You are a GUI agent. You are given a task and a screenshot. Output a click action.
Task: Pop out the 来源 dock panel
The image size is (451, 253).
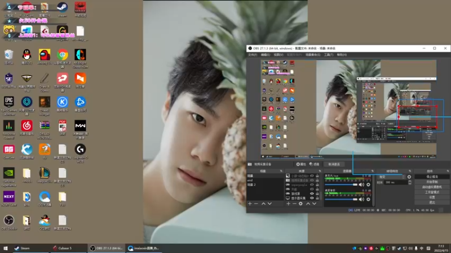[x=320, y=171]
